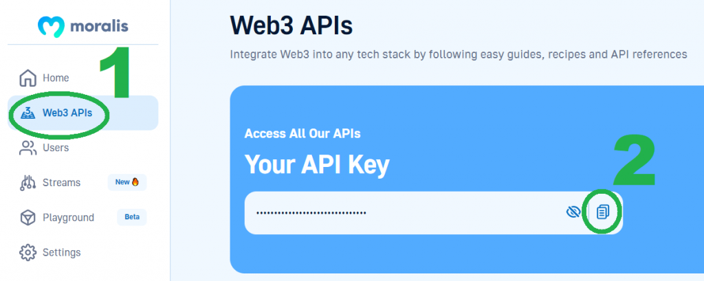This screenshot has height=281, width=704.
Task: Click the New badge beside Streams
Action: point(127,182)
